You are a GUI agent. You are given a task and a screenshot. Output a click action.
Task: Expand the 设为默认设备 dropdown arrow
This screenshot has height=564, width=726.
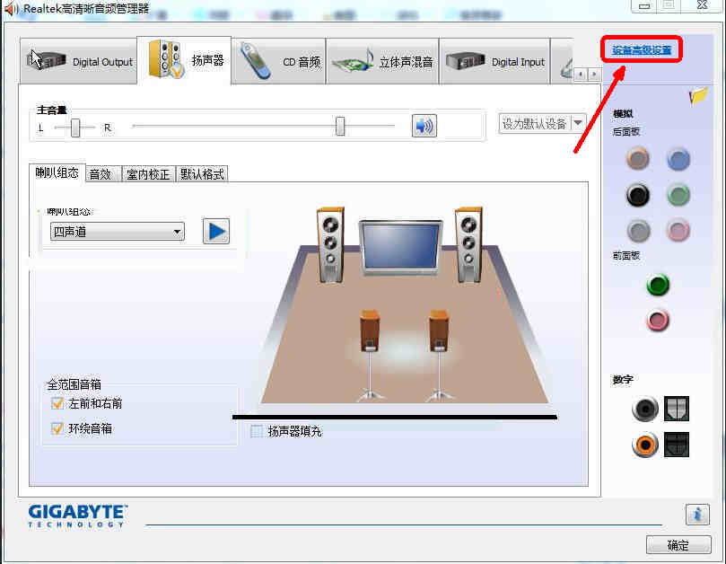[x=578, y=124]
